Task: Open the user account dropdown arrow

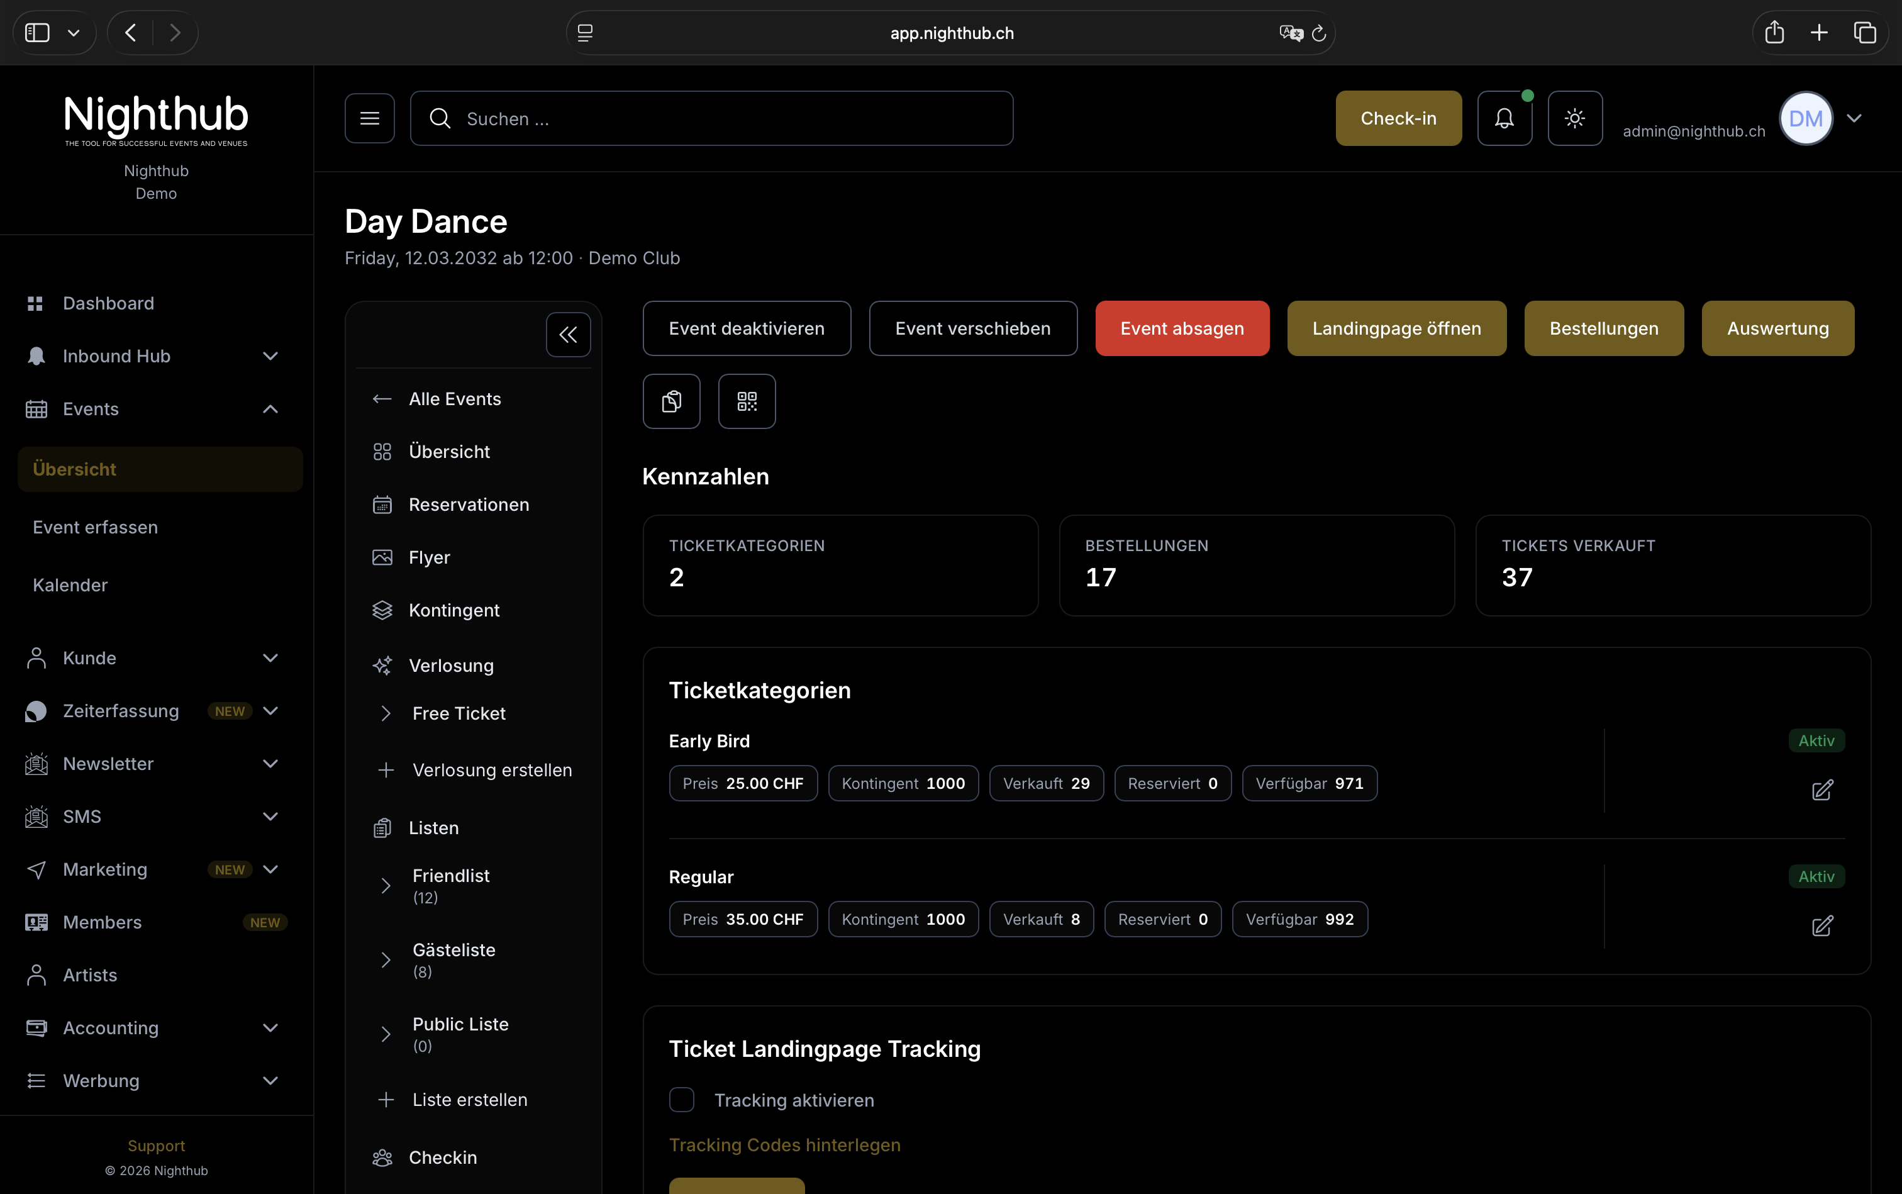Action: 1854,118
